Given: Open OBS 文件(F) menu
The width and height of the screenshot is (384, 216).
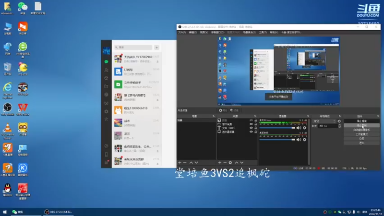Looking at the screenshot, I should coord(182,32).
